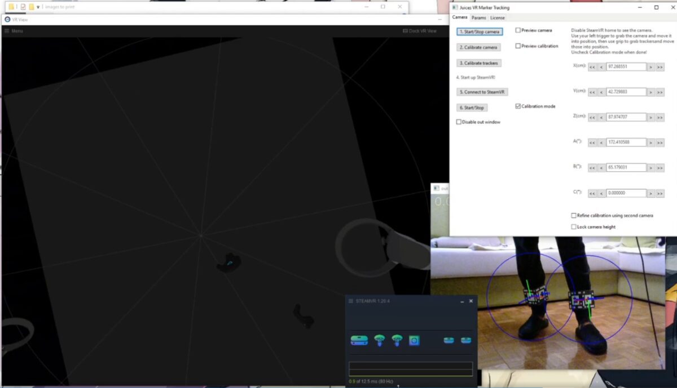Click the Dock VR View icon

(406, 31)
